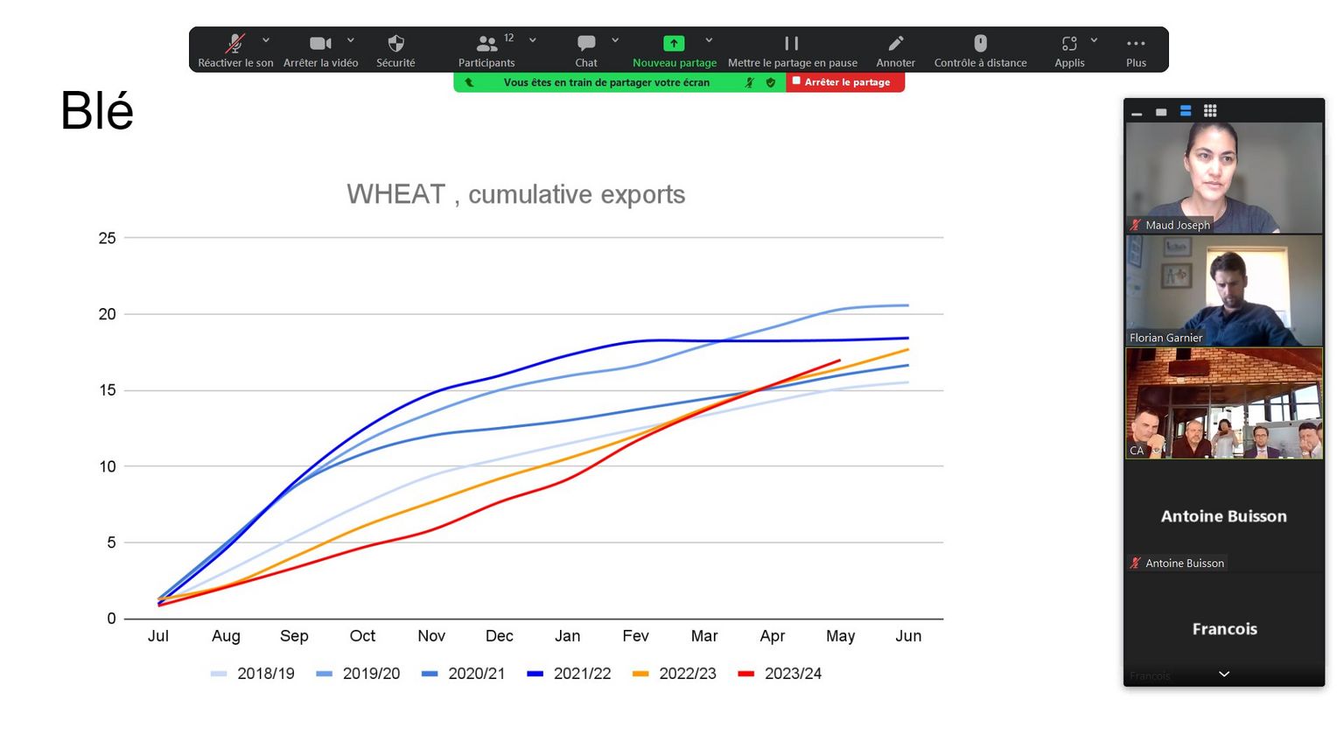The height and width of the screenshot is (756, 1344).
Task: Open the Participants panel icon
Action: pyautogui.click(x=486, y=44)
